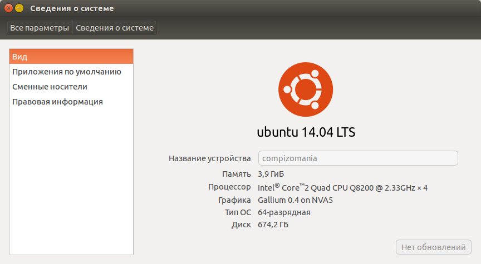Click the device name field compizomania
Viewport: 481px width, 264px height.
pos(358,158)
